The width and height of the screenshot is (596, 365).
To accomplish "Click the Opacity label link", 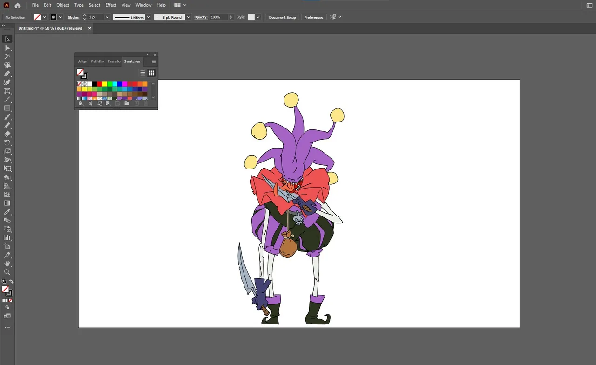I will click(201, 17).
